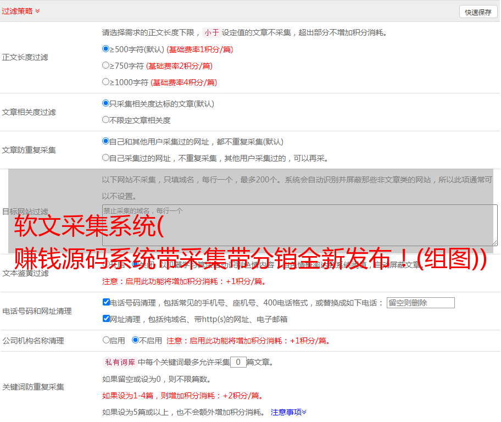
Task: Toggle the 网址清理 checkbox
Action: 107,319
